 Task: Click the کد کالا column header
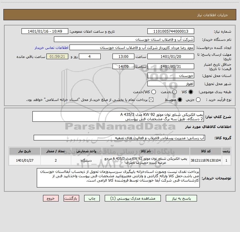coord(206,151)
